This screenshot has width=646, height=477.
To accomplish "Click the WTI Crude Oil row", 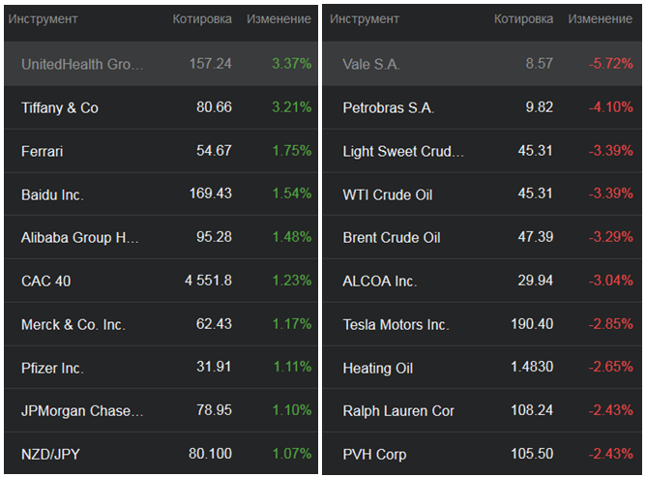I will pos(388,194).
